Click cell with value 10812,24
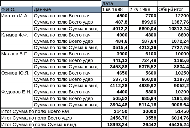The width and height of the screenshot is (190, 128). tap(174, 29)
